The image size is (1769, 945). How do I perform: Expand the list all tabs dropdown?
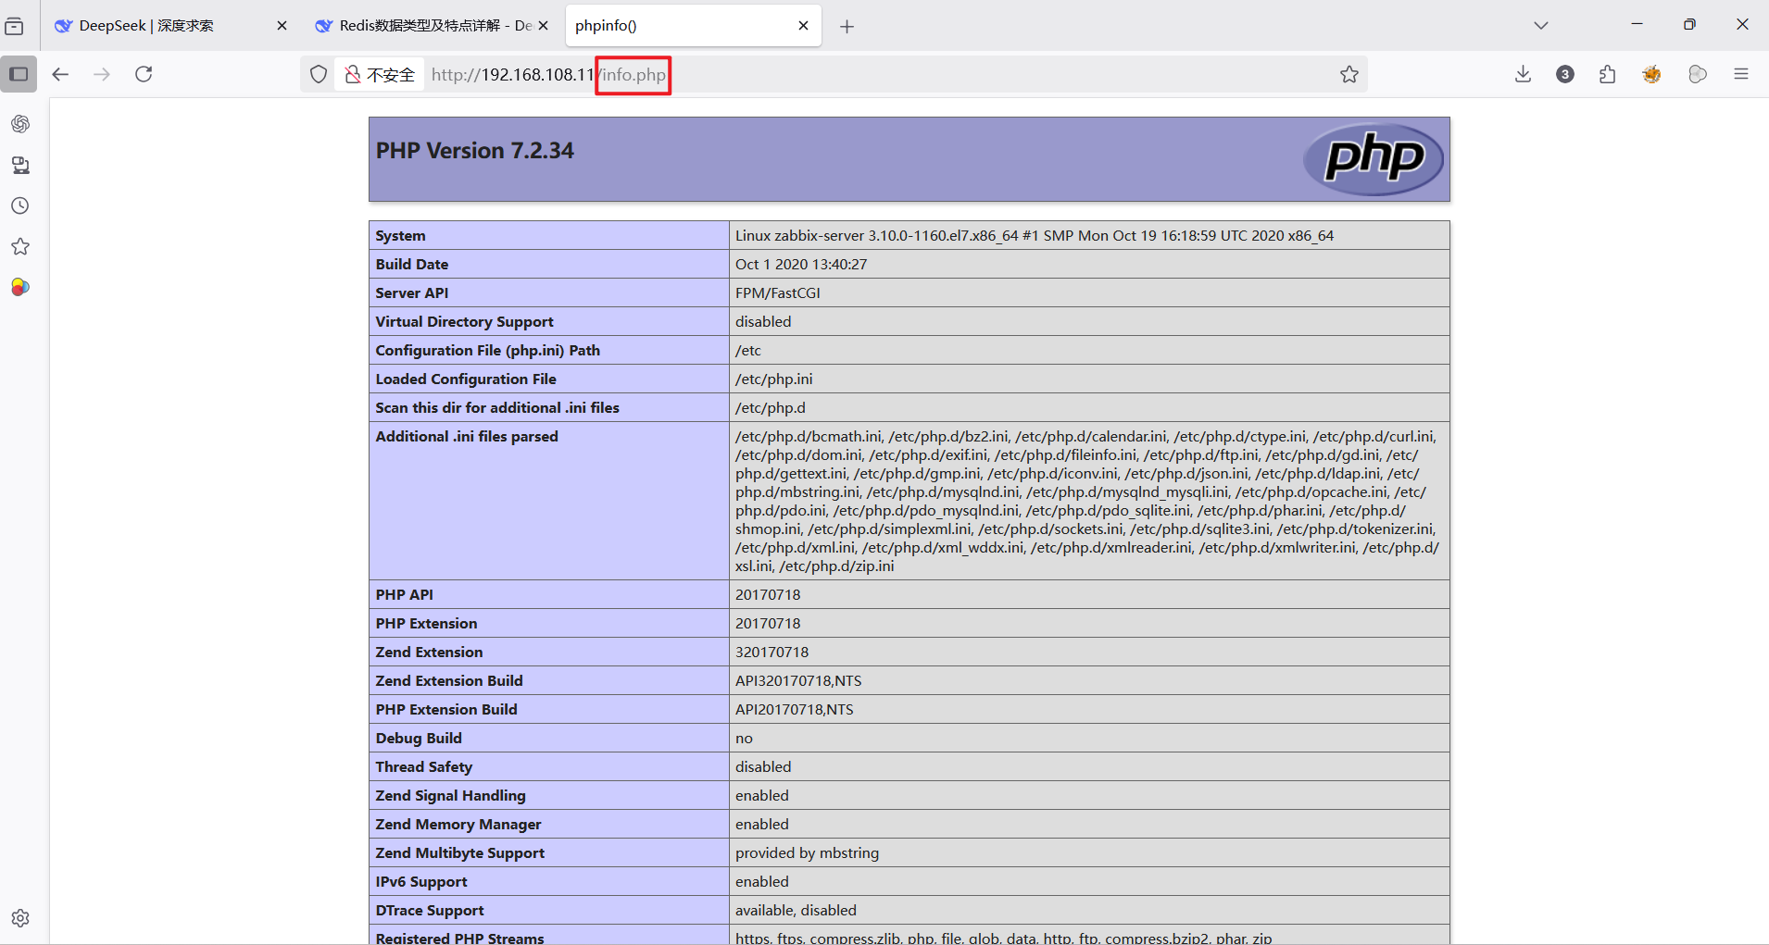[1541, 26]
